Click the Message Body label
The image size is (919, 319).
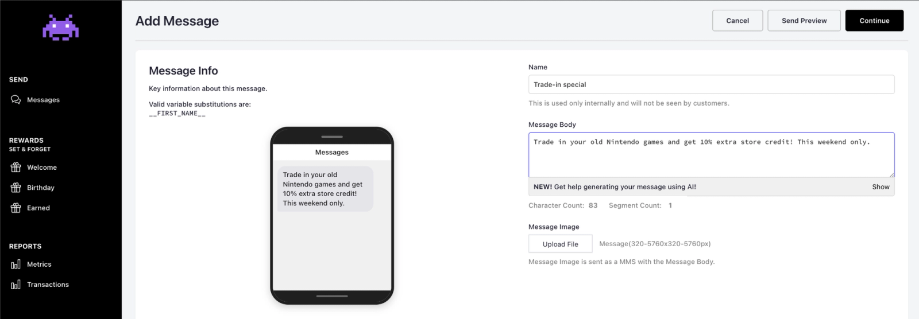click(552, 125)
